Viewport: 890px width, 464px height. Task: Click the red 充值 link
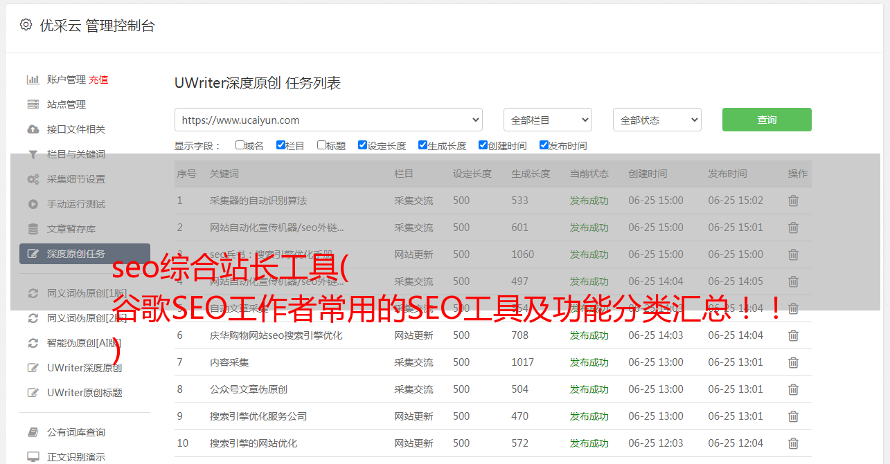point(98,80)
